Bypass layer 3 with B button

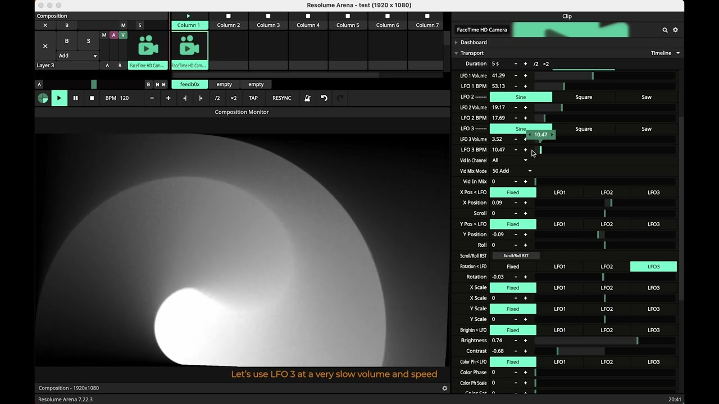coord(67,41)
